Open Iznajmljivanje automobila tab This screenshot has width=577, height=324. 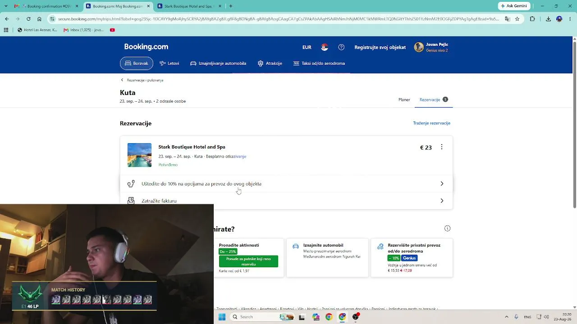[x=218, y=63]
